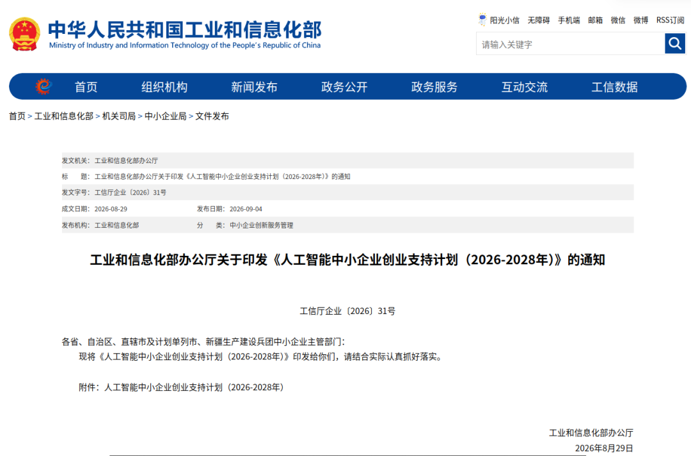Open the RSS订阅 subscription link

tap(671, 20)
